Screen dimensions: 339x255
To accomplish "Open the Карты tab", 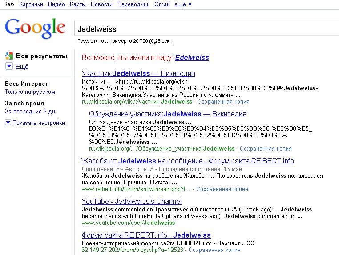I will (x=78, y=4).
